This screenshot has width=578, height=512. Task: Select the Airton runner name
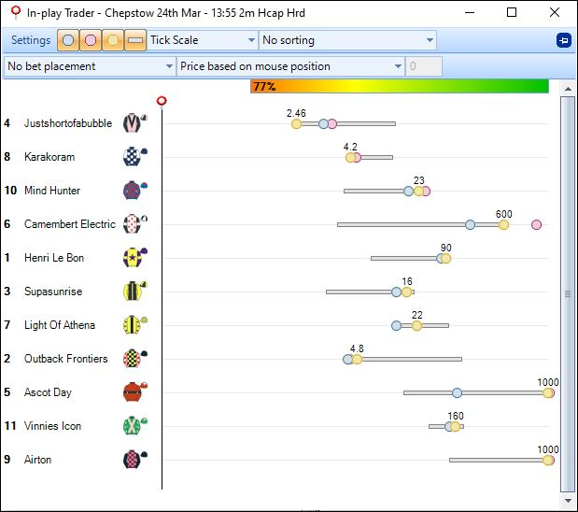pos(37,460)
